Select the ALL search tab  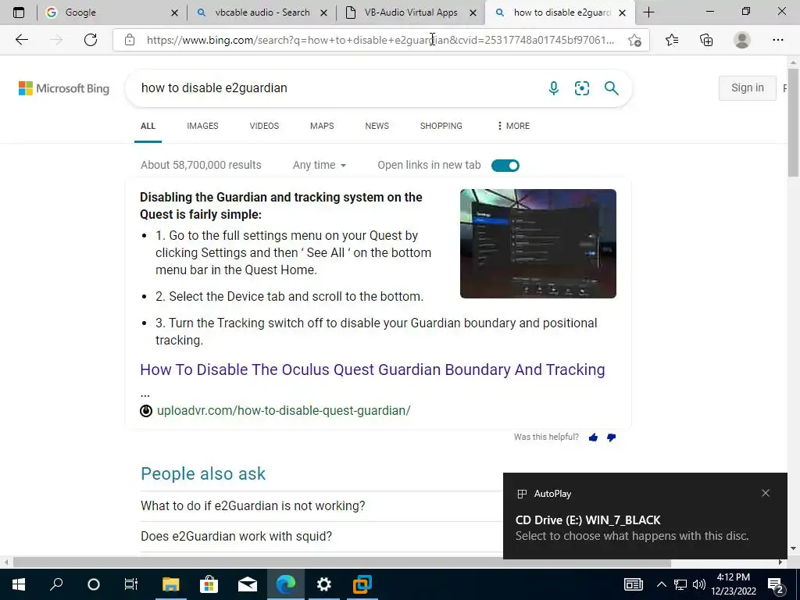click(x=148, y=126)
